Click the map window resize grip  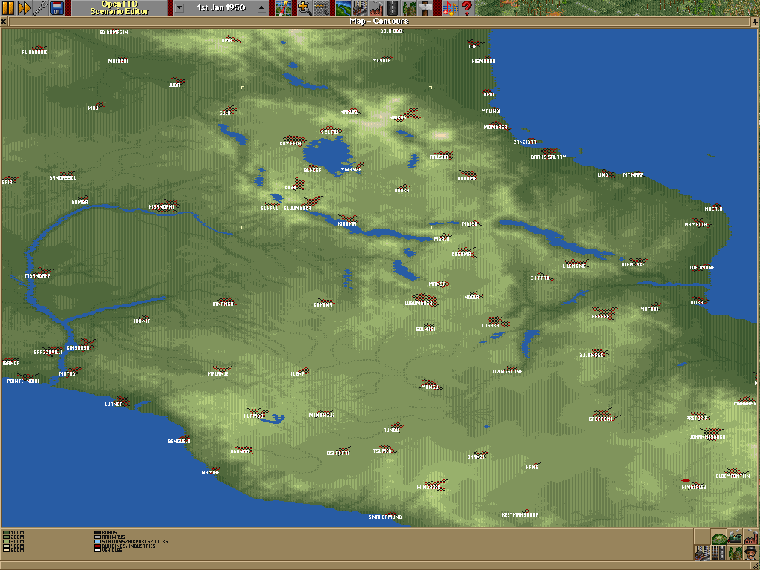click(755, 566)
